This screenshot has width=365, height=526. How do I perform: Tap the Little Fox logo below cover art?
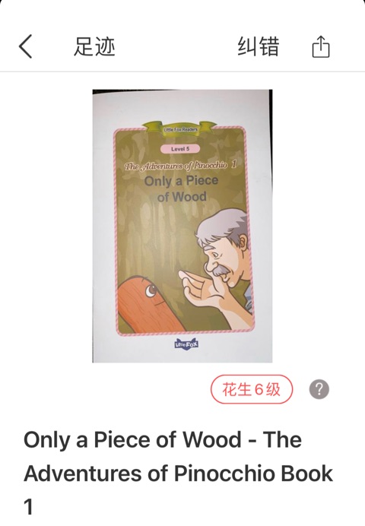tap(186, 344)
